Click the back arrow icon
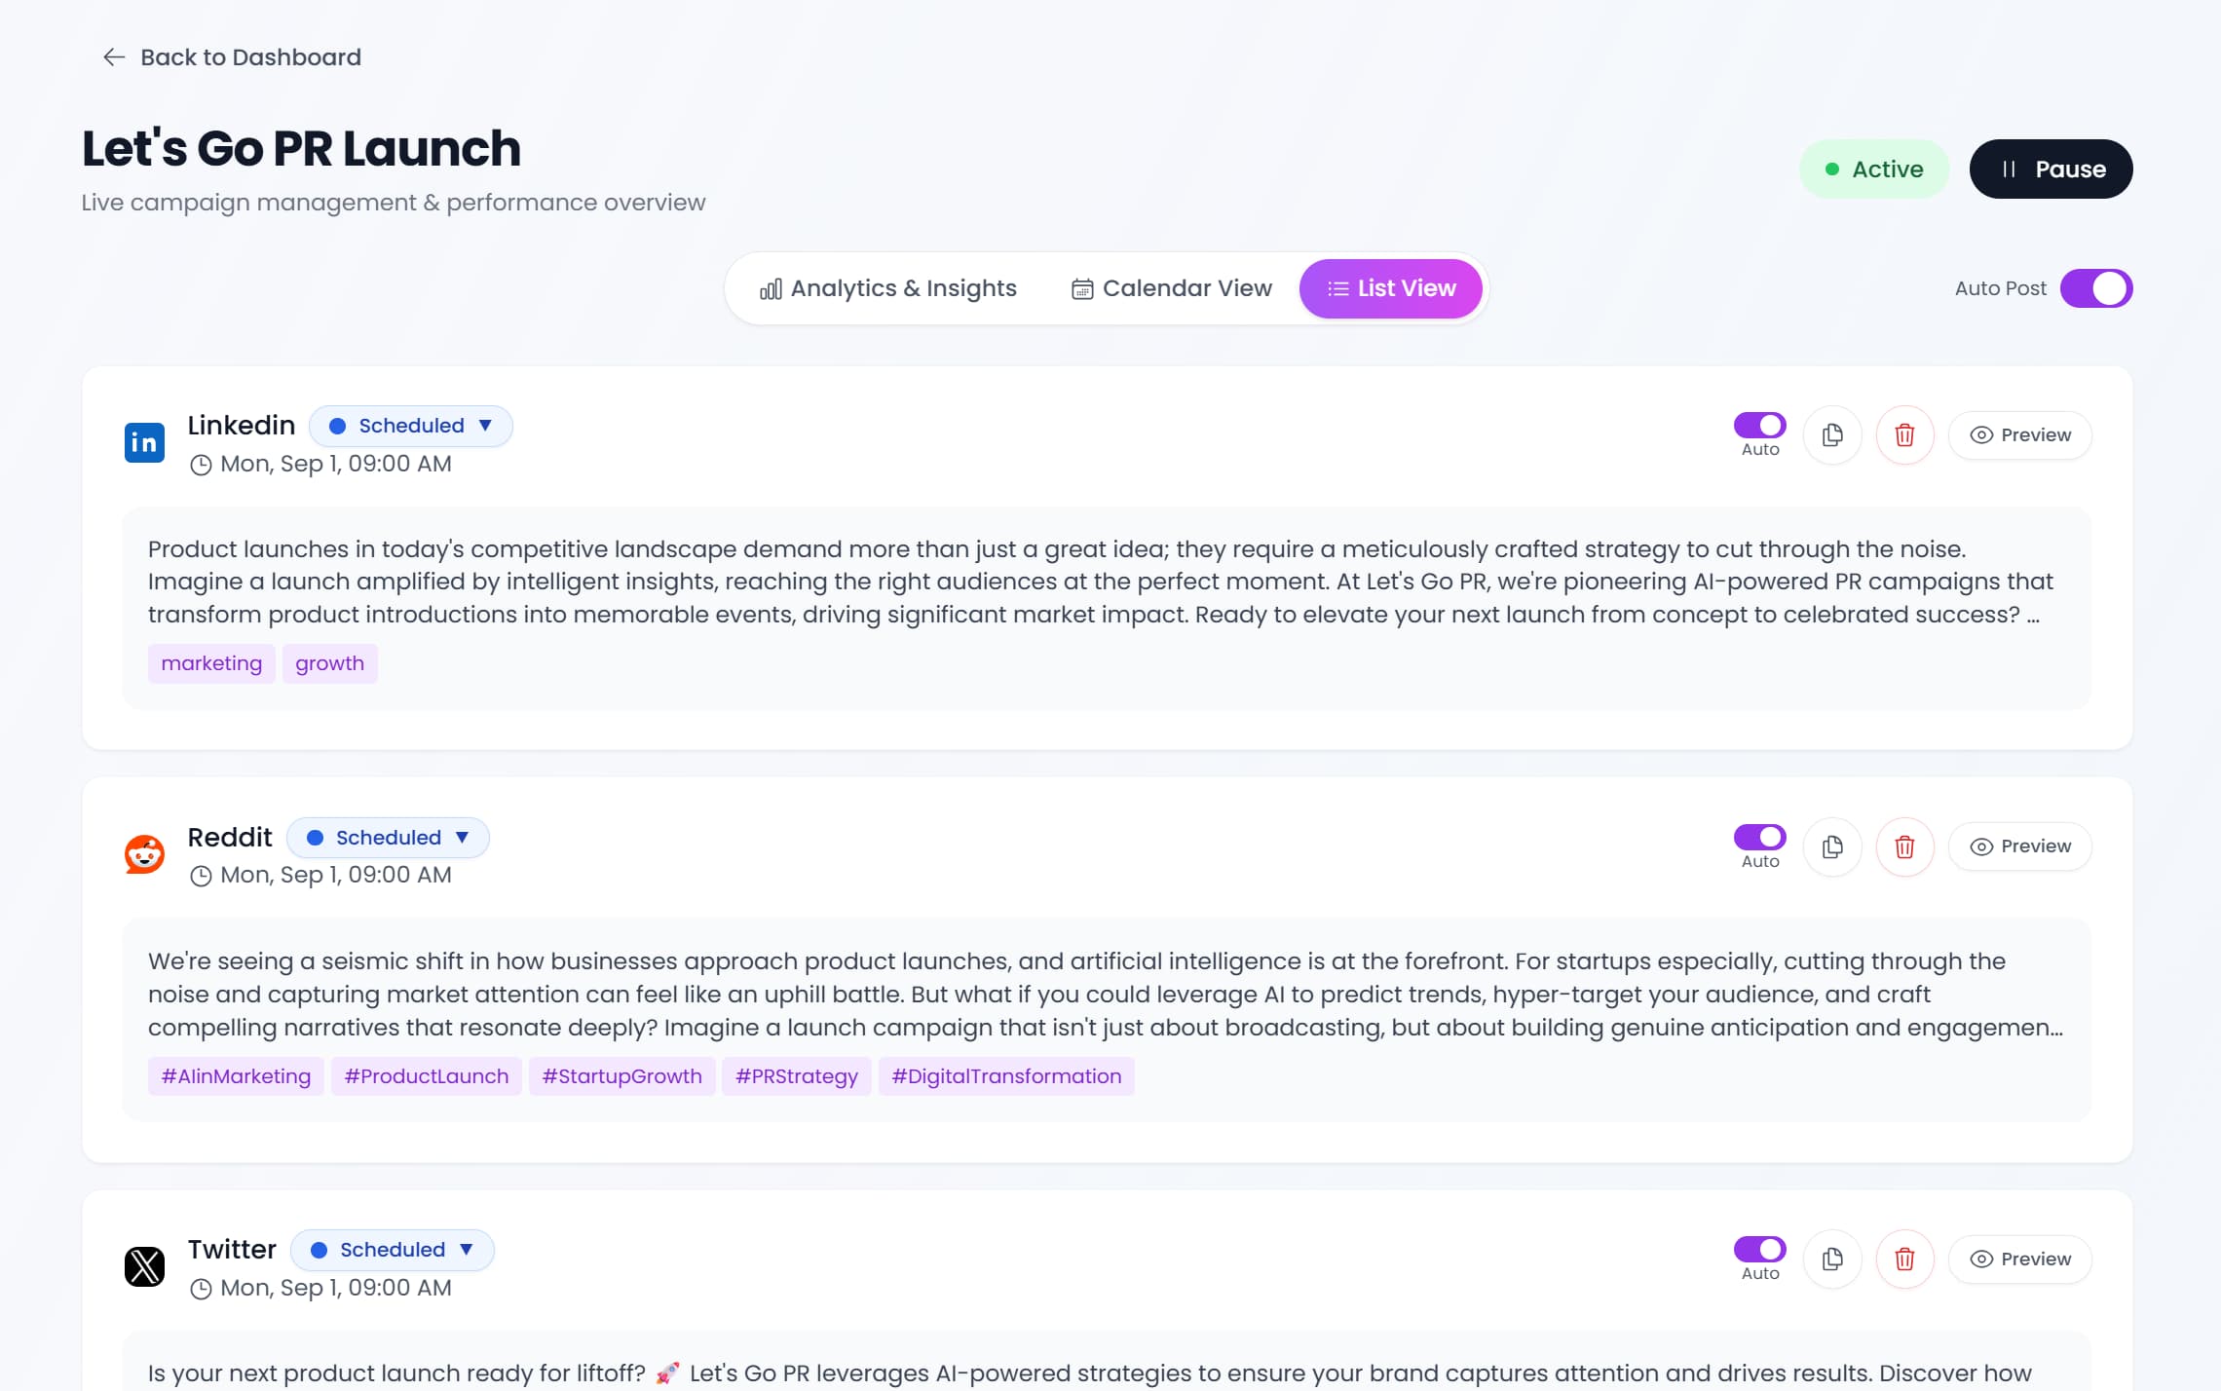 pos(114,56)
